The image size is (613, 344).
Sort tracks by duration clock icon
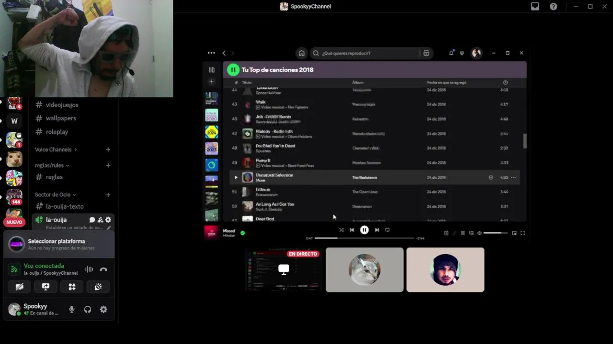click(505, 83)
